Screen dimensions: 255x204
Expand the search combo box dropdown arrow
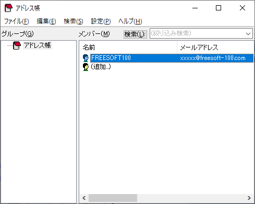coord(248,33)
